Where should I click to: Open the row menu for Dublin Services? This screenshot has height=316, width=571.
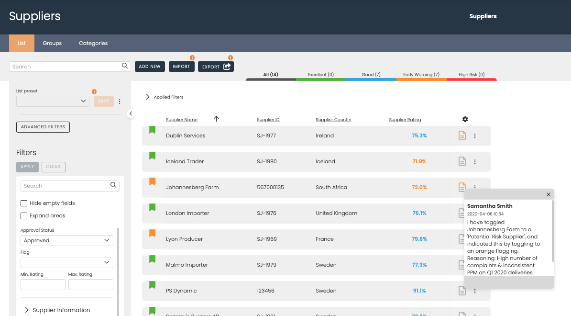(475, 136)
